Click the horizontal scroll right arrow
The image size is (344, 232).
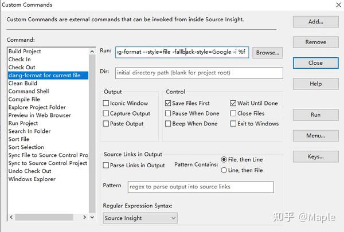[x=85, y=217]
